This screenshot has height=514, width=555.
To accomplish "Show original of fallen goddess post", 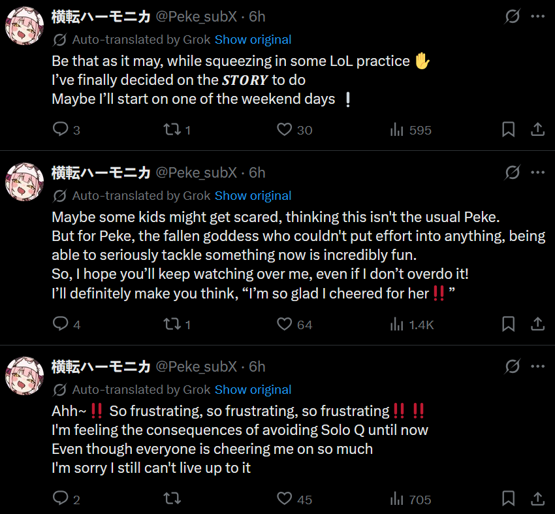I will (x=253, y=195).
